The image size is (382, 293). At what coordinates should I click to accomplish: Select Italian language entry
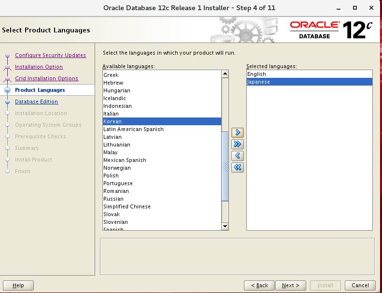[162, 114]
